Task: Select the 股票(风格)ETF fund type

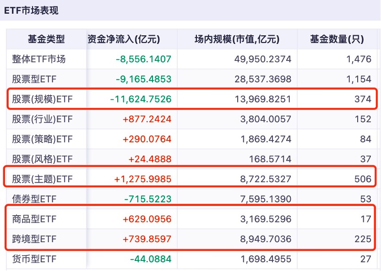Action: (42, 159)
